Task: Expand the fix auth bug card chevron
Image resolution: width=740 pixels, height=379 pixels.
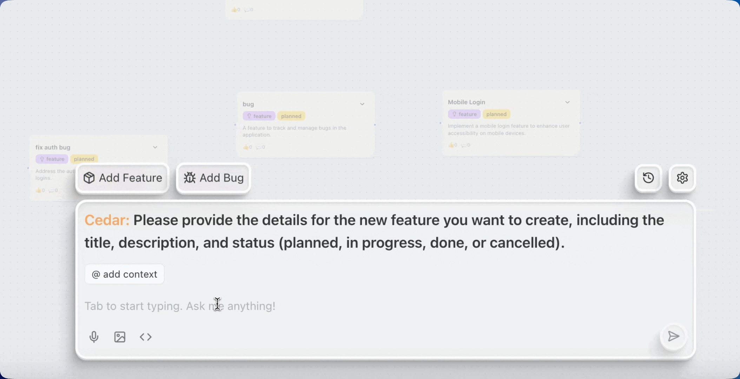Action: [x=155, y=147]
